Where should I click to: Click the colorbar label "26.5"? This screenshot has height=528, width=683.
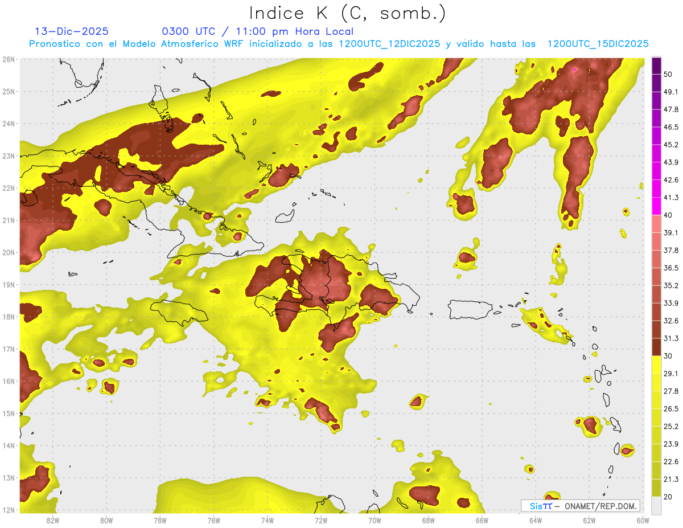671,409
